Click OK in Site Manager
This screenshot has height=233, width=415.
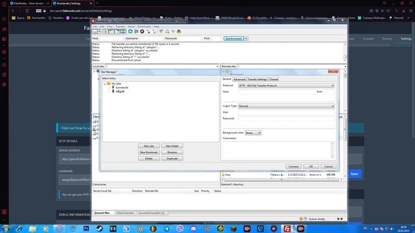(311, 166)
